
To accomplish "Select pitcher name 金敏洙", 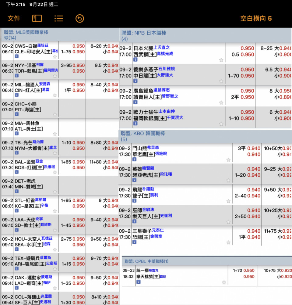I will click(x=148, y=210).
